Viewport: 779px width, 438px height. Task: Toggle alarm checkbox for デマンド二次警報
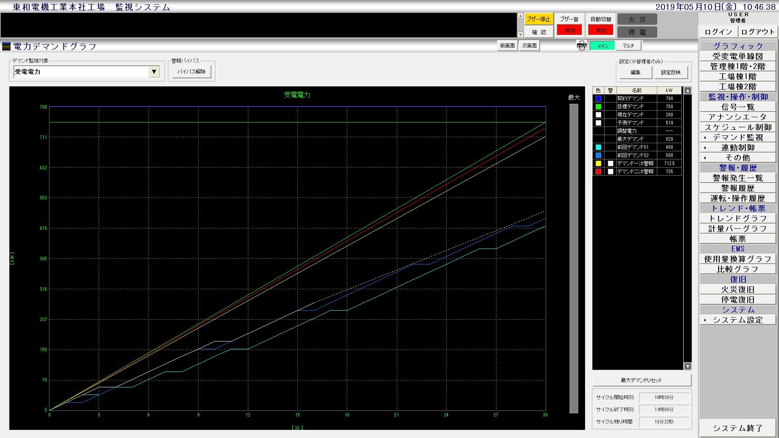pyautogui.click(x=610, y=172)
